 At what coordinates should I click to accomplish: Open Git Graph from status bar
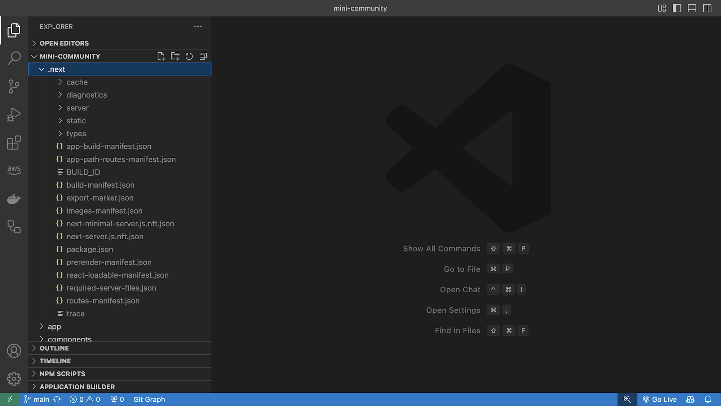[x=149, y=400]
